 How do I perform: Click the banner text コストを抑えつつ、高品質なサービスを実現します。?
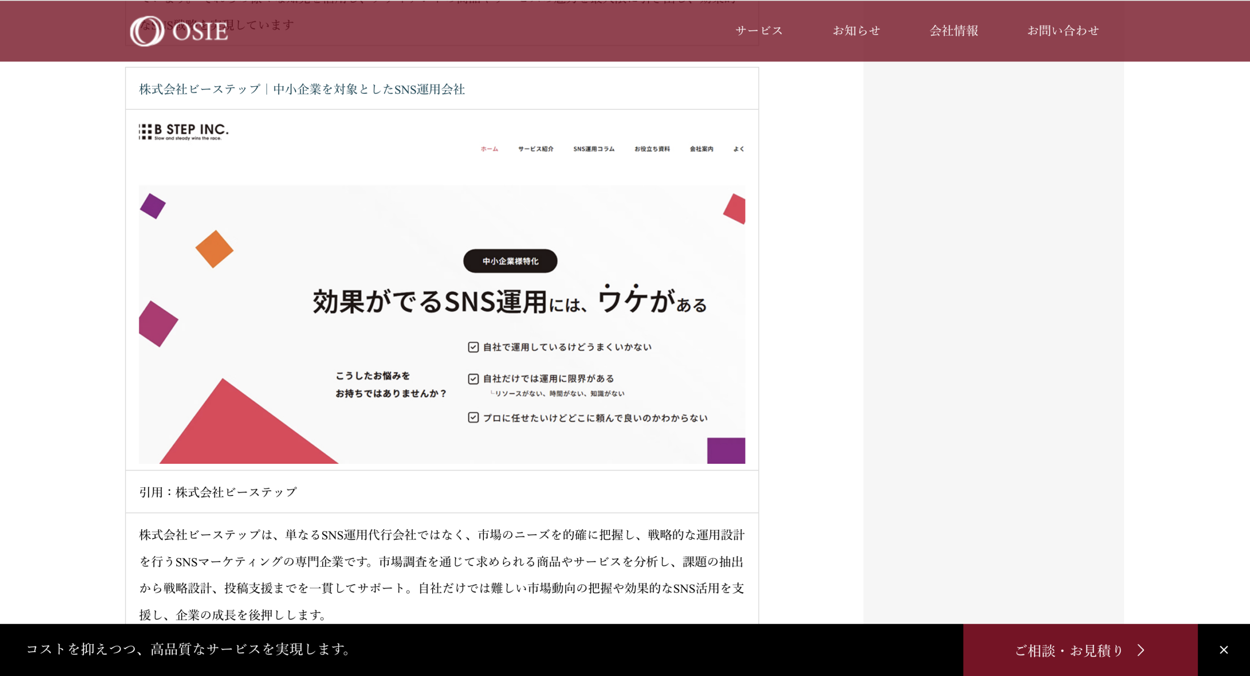[189, 649]
